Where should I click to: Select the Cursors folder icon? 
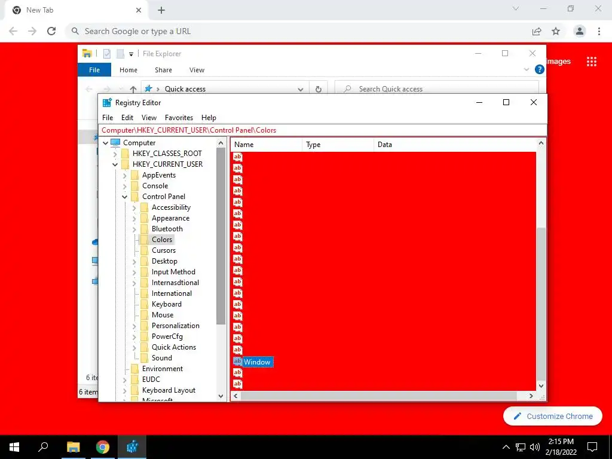coord(145,250)
